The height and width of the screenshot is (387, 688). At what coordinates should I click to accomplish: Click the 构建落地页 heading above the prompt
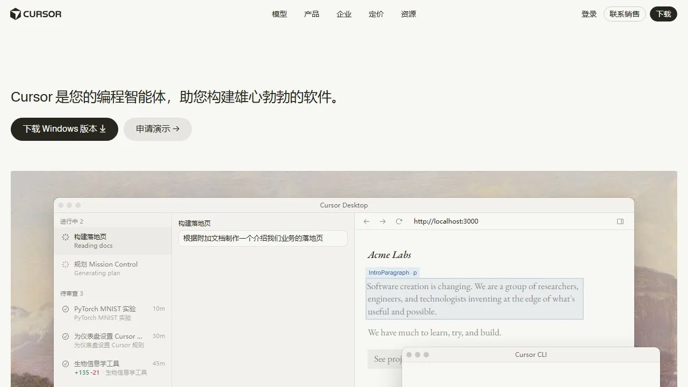click(195, 224)
